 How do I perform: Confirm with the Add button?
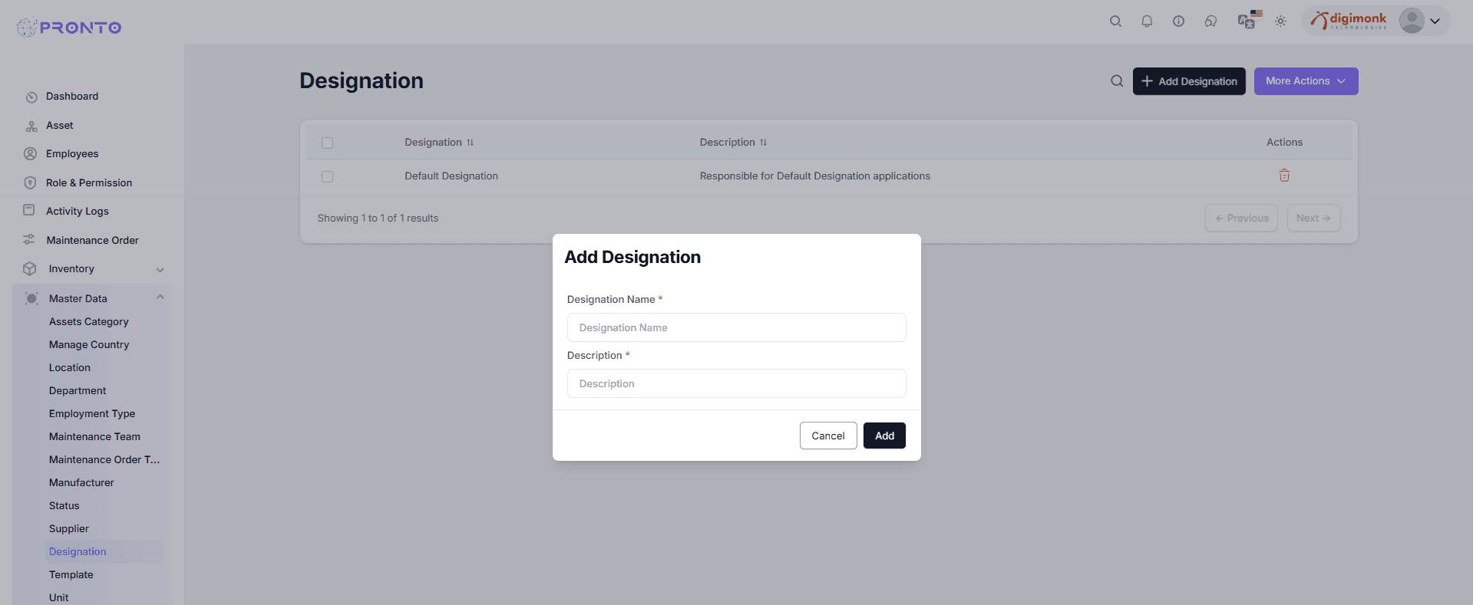[884, 436]
